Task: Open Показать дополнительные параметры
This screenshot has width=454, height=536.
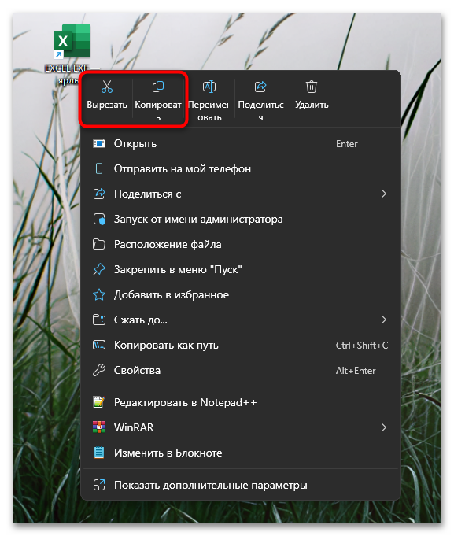Action: 241,485
